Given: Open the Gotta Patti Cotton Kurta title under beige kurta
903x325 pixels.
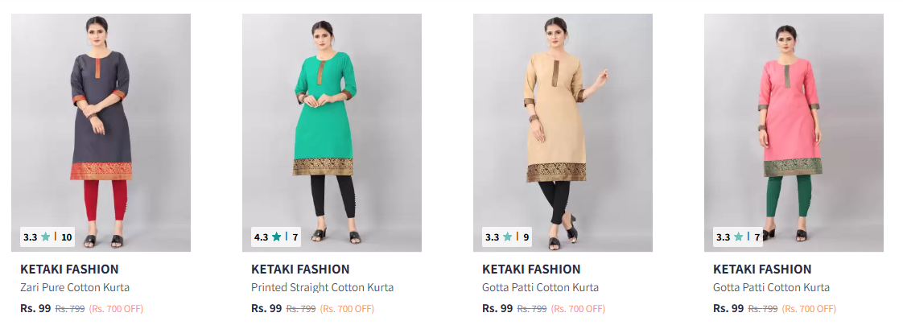Looking at the screenshot, I should pos(541,288).
